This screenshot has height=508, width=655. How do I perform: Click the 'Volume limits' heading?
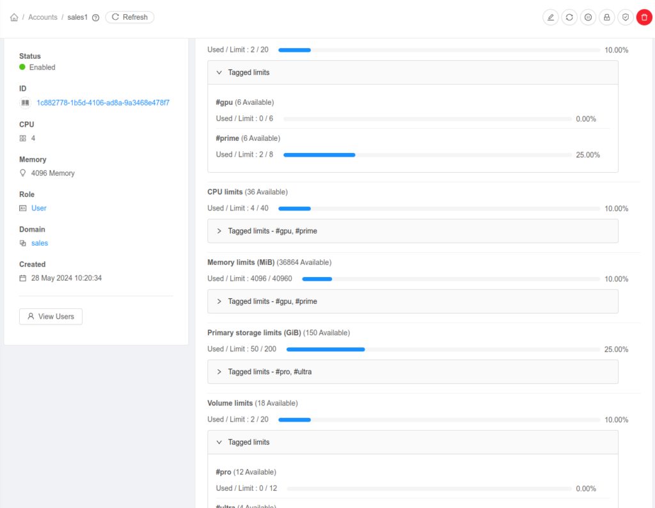click(x=230, y=403)
